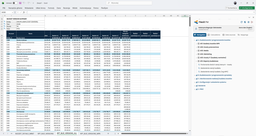Expand 'C. Monitorowanie realizacji budżetu kosztów' node

coord(194,79)
